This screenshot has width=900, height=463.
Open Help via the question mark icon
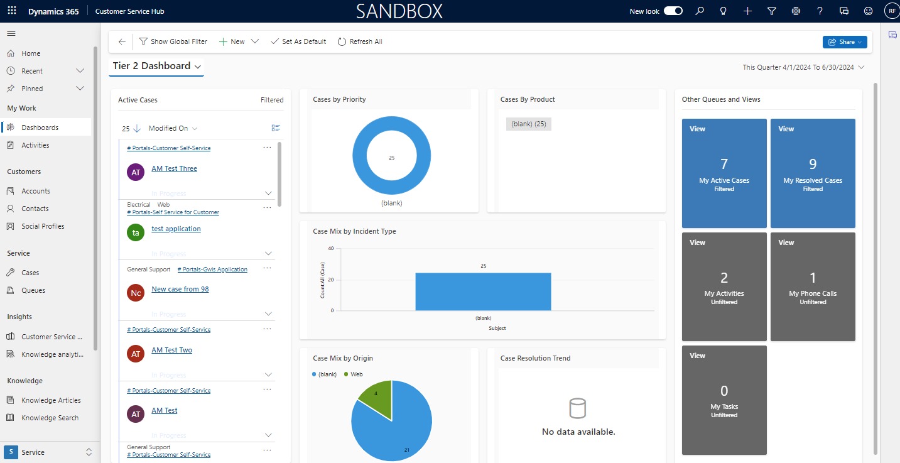point(820,11)
